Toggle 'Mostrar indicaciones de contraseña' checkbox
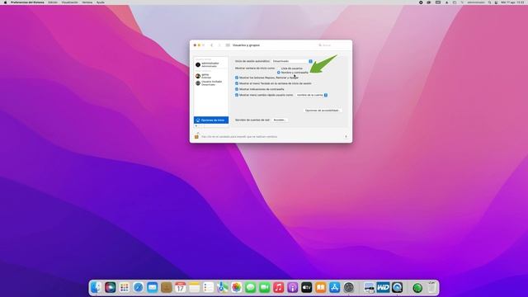The height and width of the screenshot is (297, 528). [x=237, y=89]
